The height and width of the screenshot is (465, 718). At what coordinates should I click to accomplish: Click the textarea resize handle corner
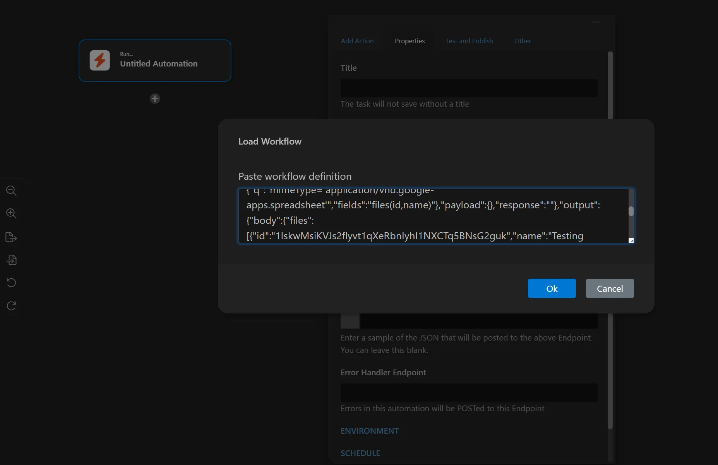click(631, 240)
